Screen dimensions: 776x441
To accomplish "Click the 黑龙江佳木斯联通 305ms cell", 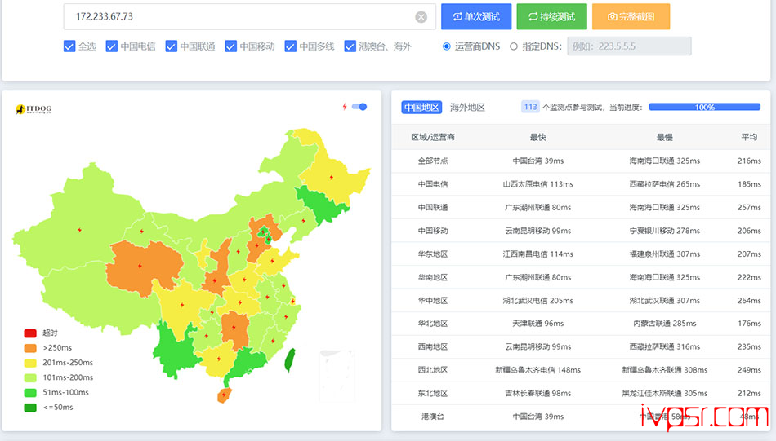I will coord(664,394).
